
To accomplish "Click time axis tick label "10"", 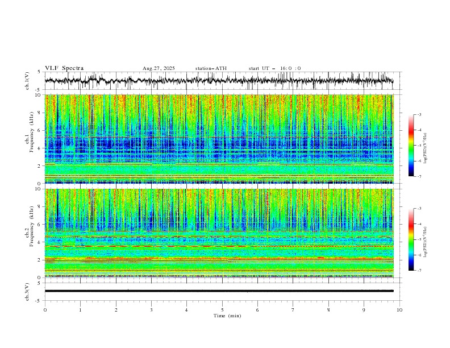I will [x=399, y=310].
